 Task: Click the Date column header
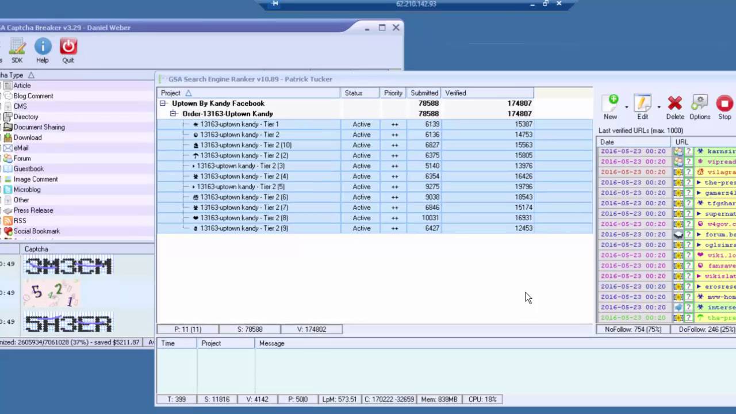[x=634, y=142]
